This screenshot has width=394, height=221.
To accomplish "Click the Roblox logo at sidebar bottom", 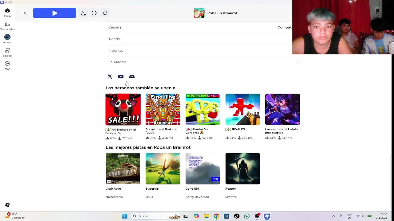I will pos(7,205).
